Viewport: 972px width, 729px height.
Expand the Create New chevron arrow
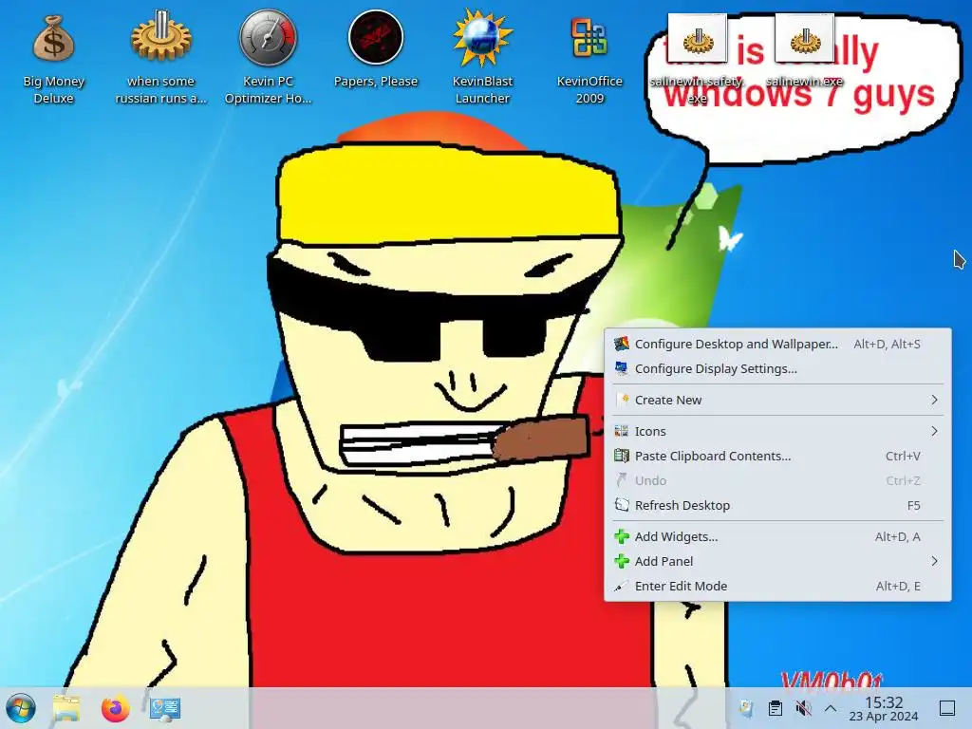934,400
